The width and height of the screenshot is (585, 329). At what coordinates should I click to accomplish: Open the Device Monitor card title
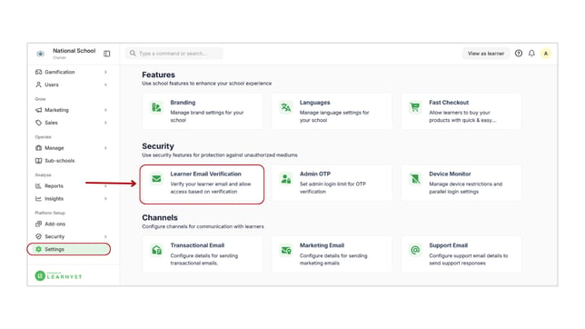click(450, 174)
